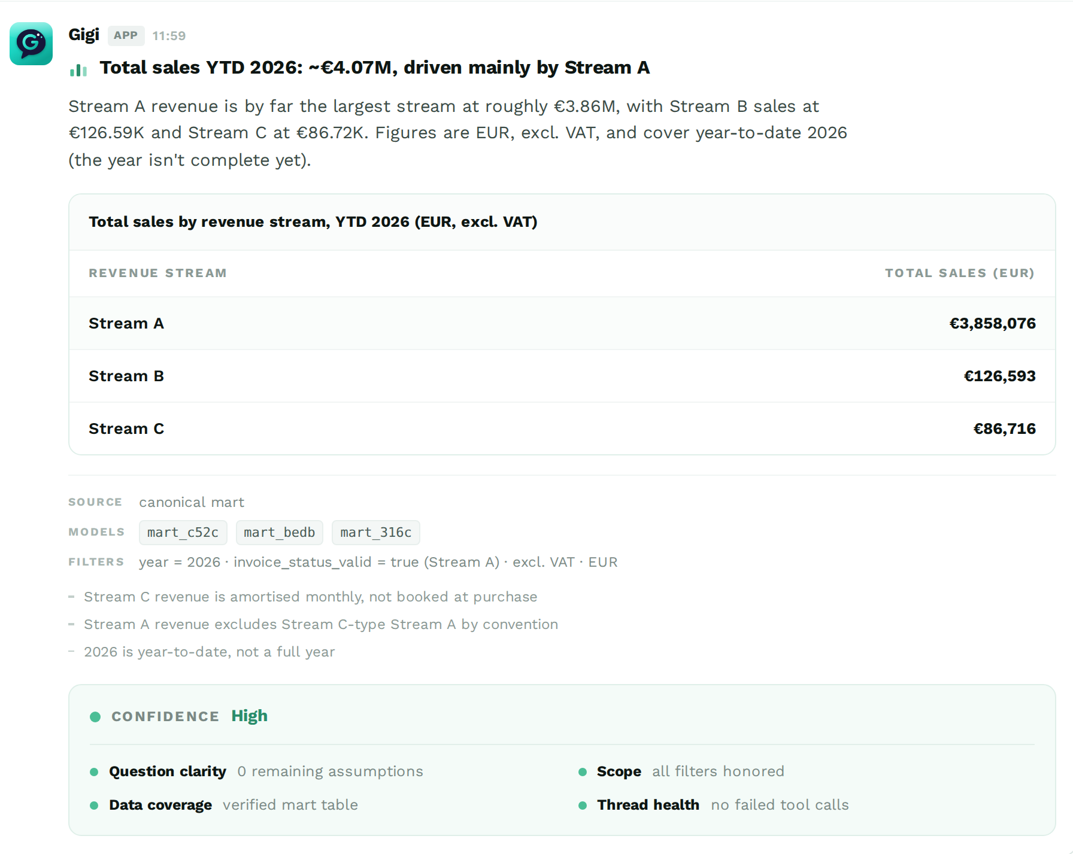The image size is (1073, 854).
Task: Select the Stream A row label
Action: click(126, 324)
